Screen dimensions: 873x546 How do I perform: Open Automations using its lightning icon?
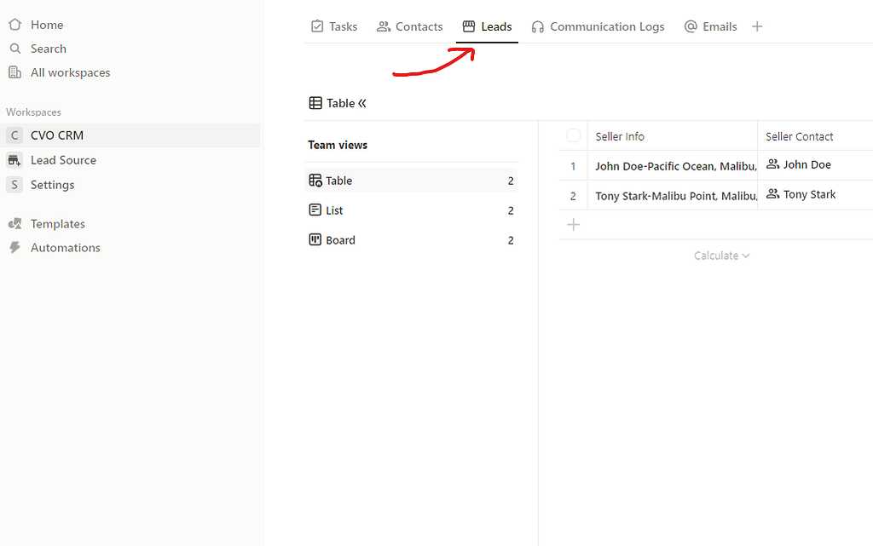point(14,247)
